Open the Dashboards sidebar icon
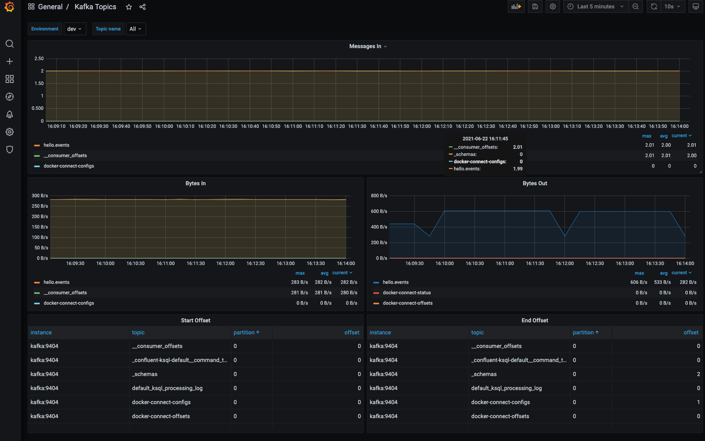Viewport: 705px width, 441px height. [10, 79]
